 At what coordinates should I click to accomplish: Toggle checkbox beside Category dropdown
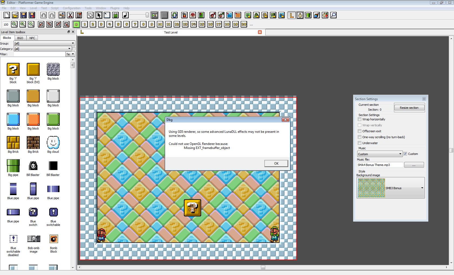click(x=74, y=49)
